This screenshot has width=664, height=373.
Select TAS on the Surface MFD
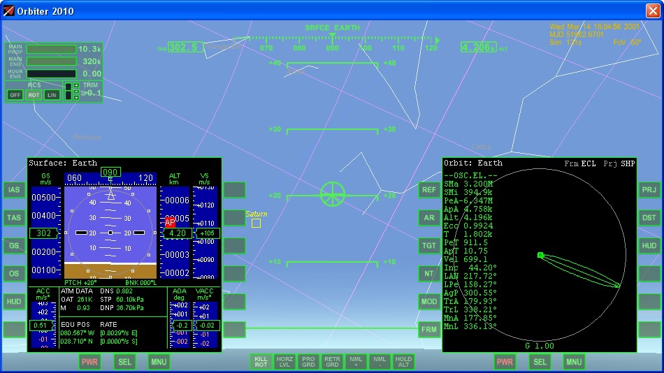(x=14, y=218)
